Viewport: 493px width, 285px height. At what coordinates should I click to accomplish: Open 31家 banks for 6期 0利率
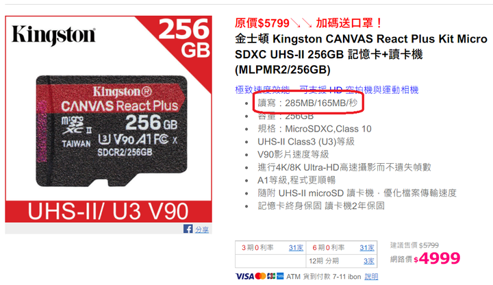pos(367,248)
